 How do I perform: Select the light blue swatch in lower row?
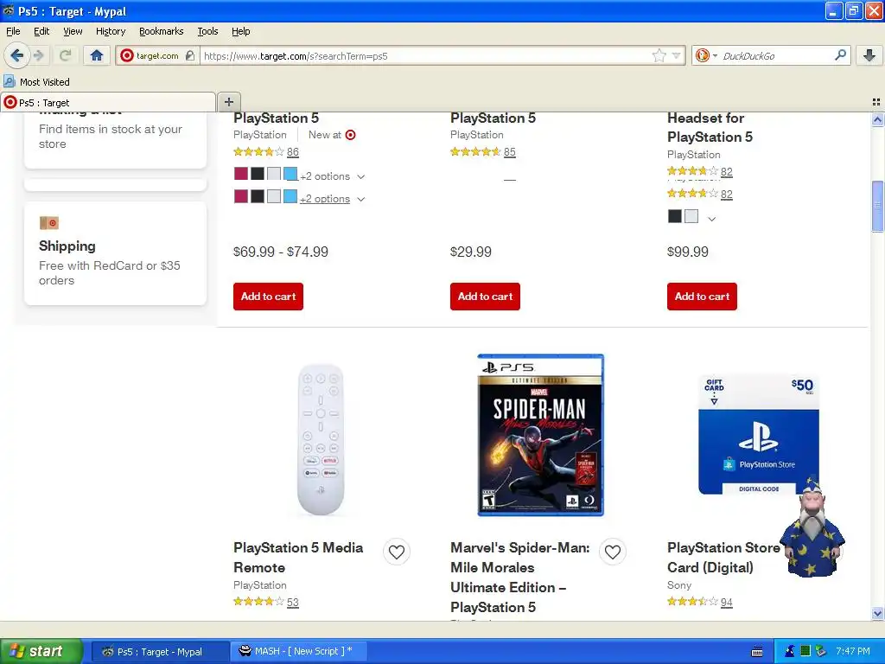(290, 196)
